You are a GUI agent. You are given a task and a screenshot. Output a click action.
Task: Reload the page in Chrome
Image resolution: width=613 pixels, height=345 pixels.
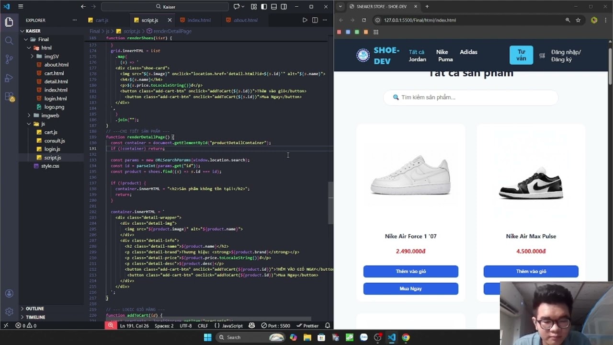click(364, 20)
